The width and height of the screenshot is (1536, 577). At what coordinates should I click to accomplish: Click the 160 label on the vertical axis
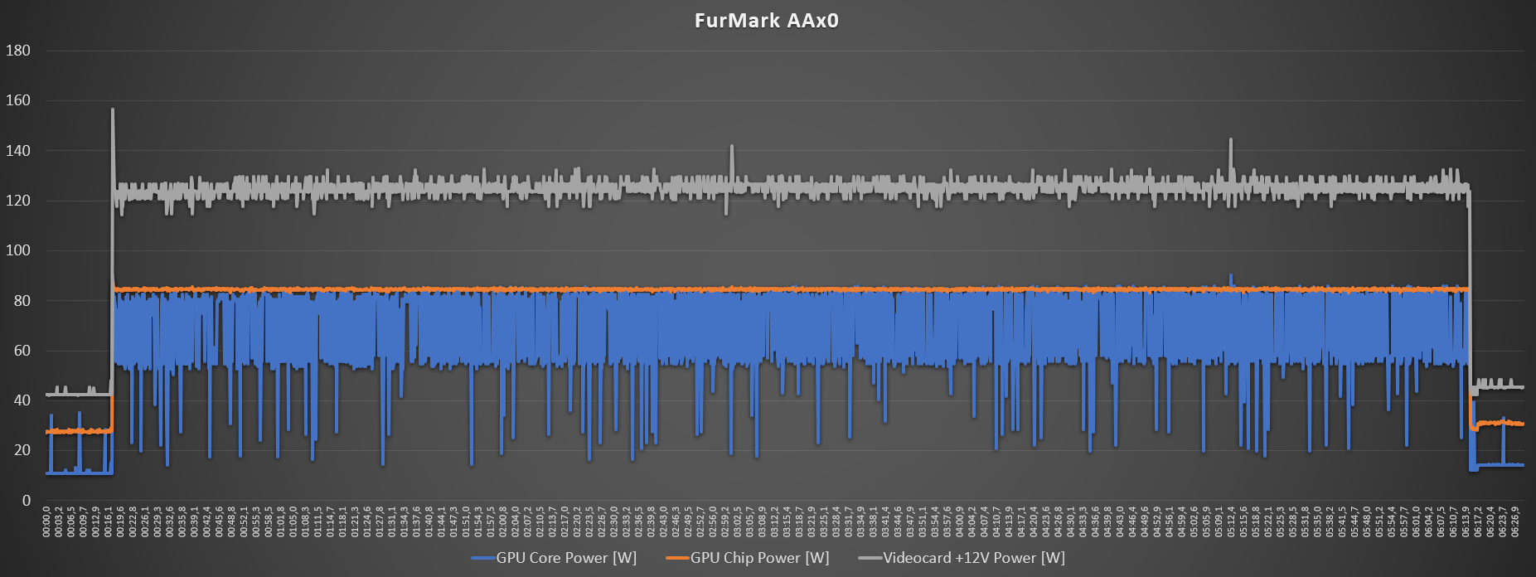[17, 100]
